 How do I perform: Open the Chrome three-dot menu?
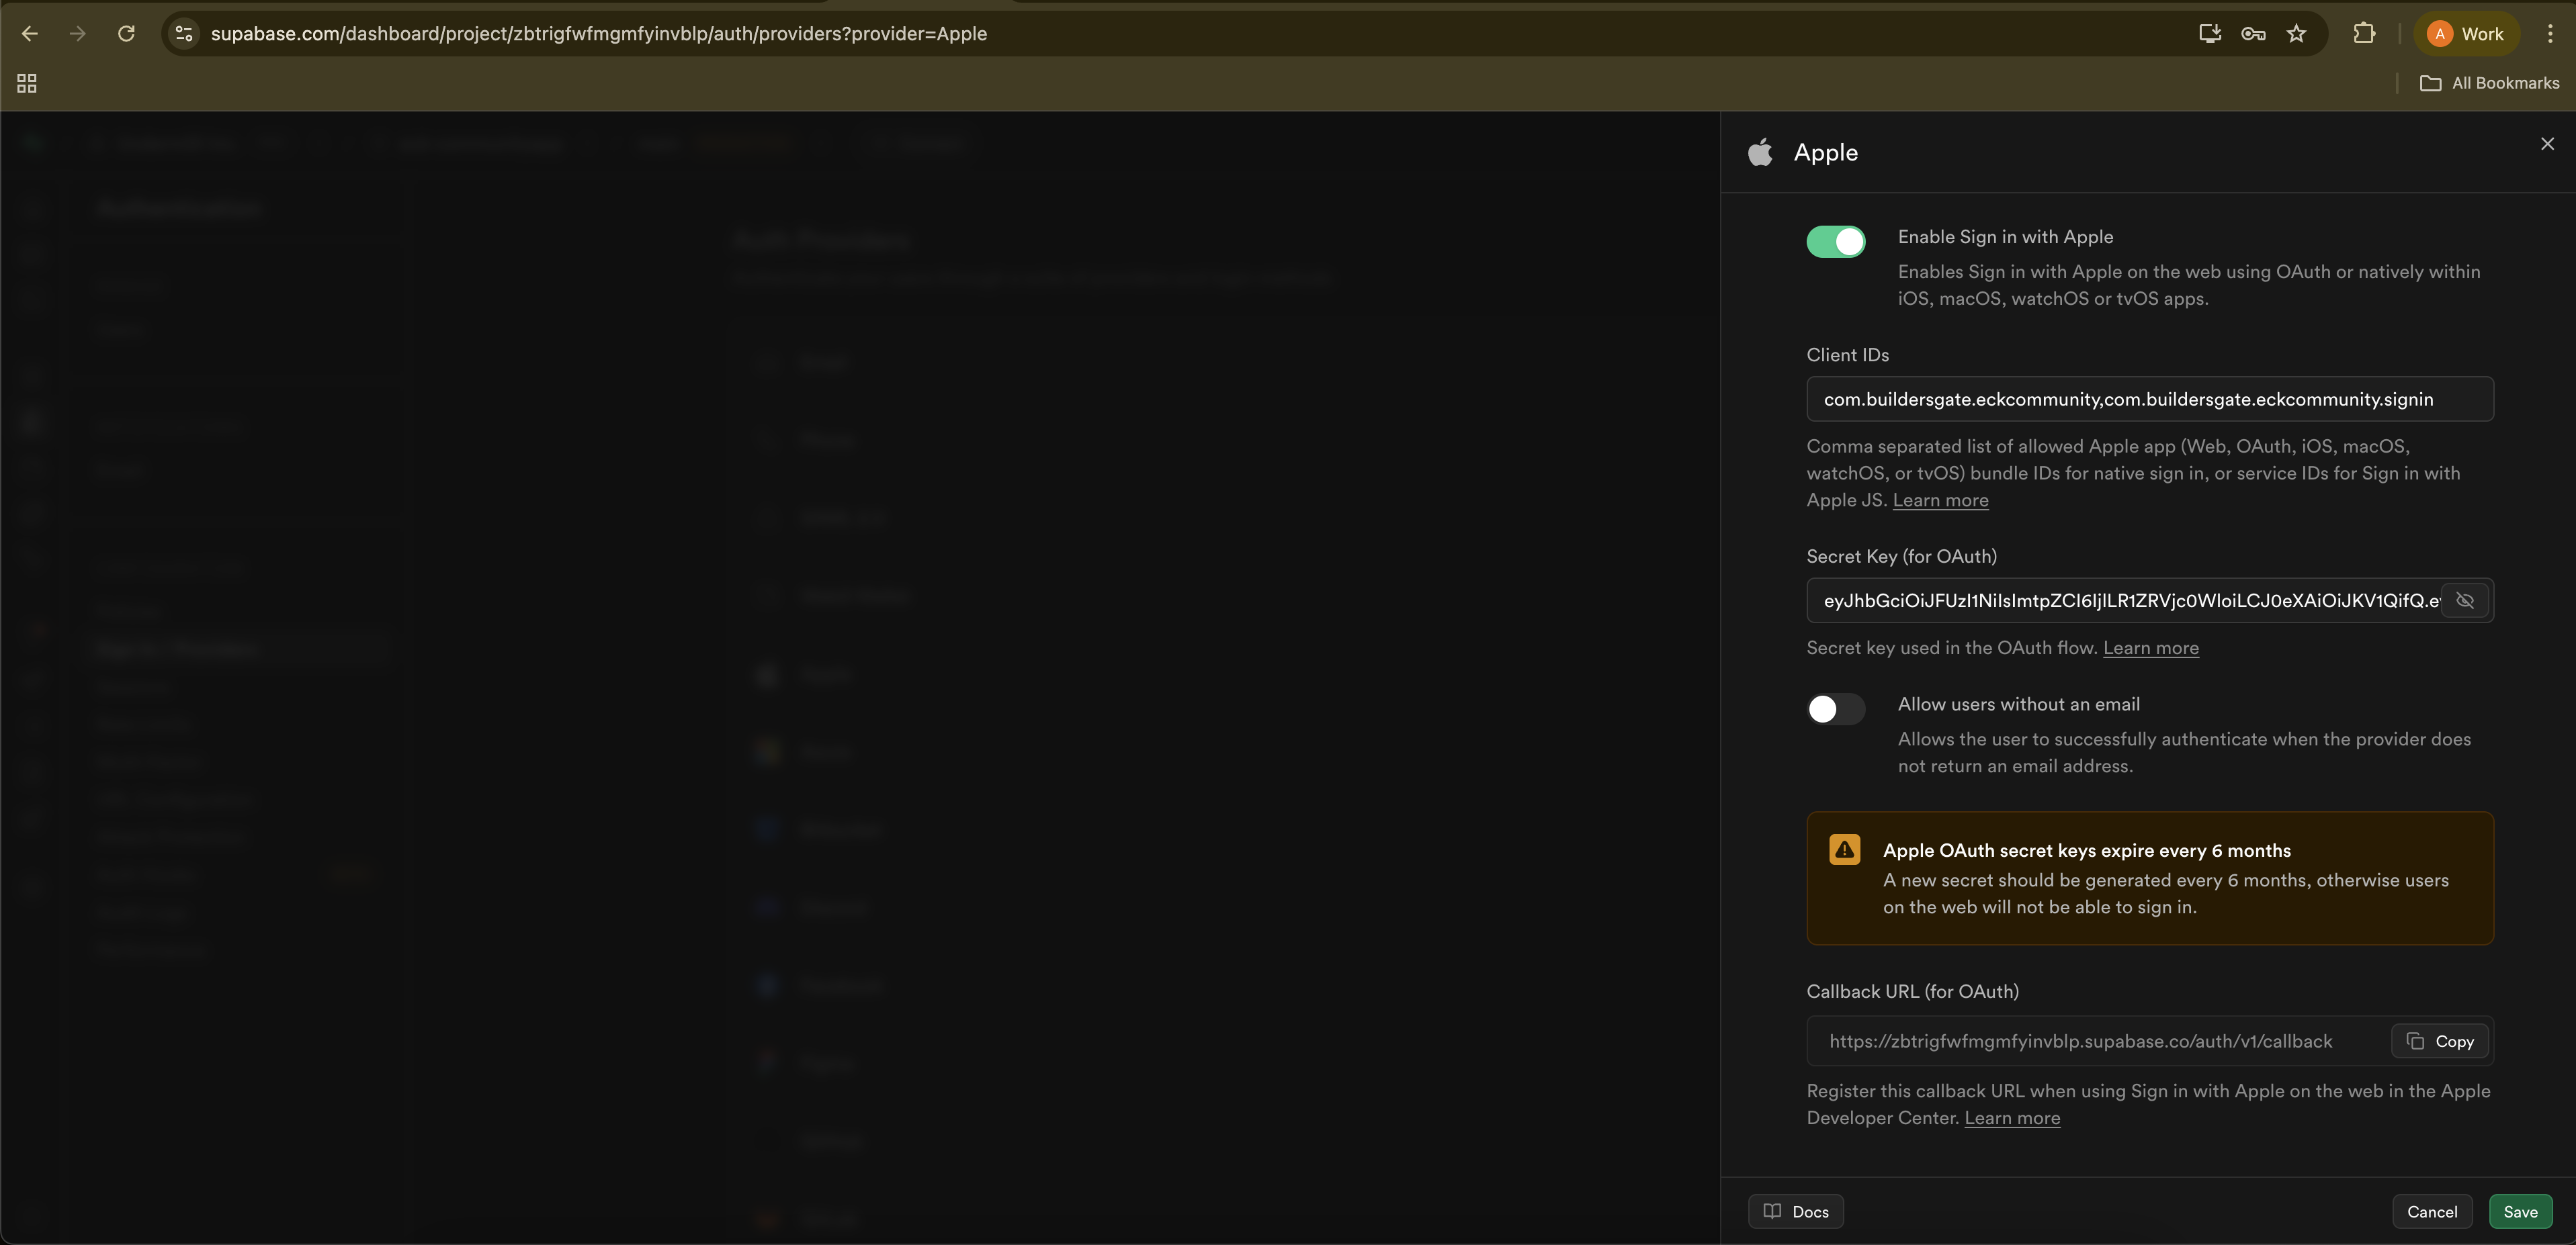point(2550,34)
